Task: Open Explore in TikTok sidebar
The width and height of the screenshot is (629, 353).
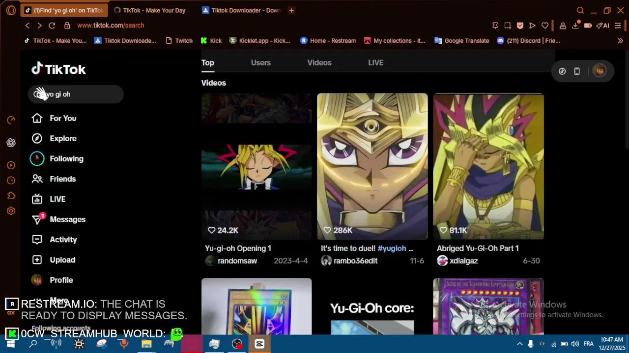Action: 54,139
